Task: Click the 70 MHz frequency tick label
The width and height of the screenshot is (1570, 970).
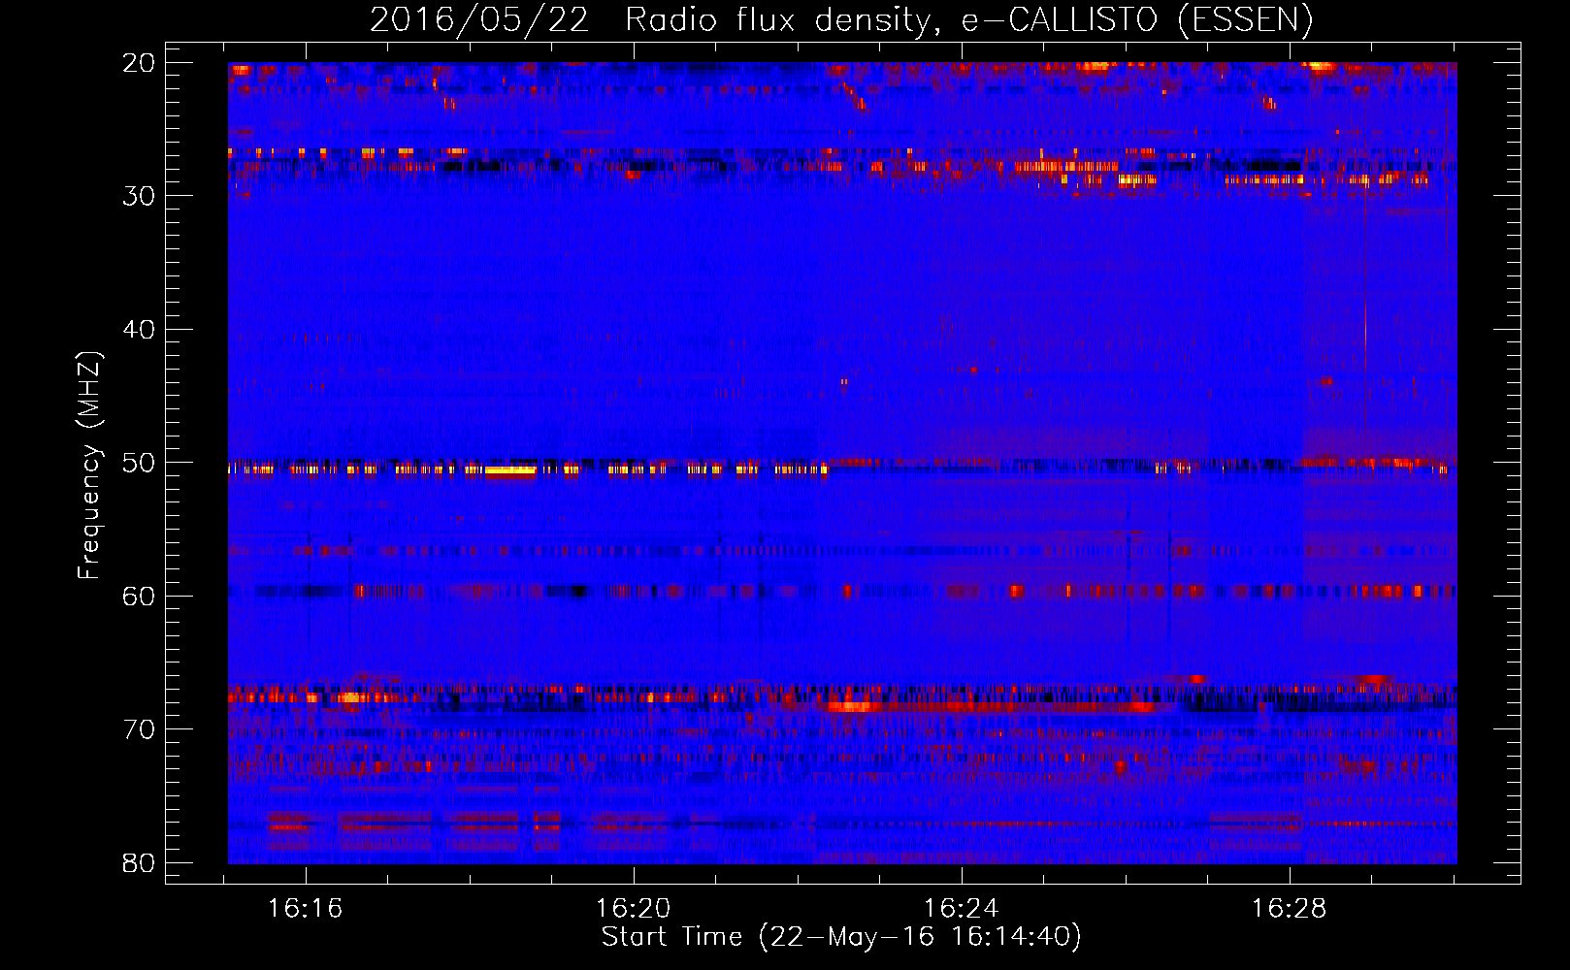Action: (x=139, y=729)
